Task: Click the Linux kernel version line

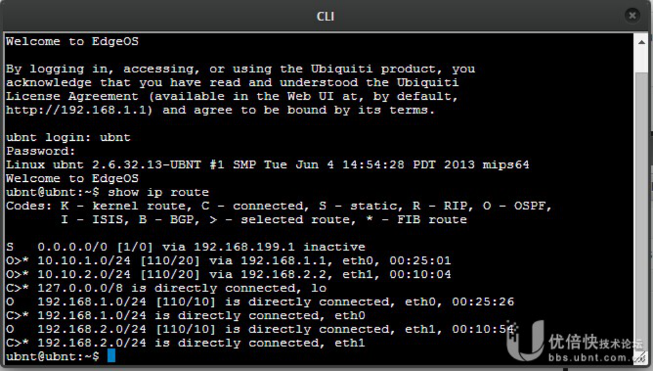Action: [x=267, y=165]
